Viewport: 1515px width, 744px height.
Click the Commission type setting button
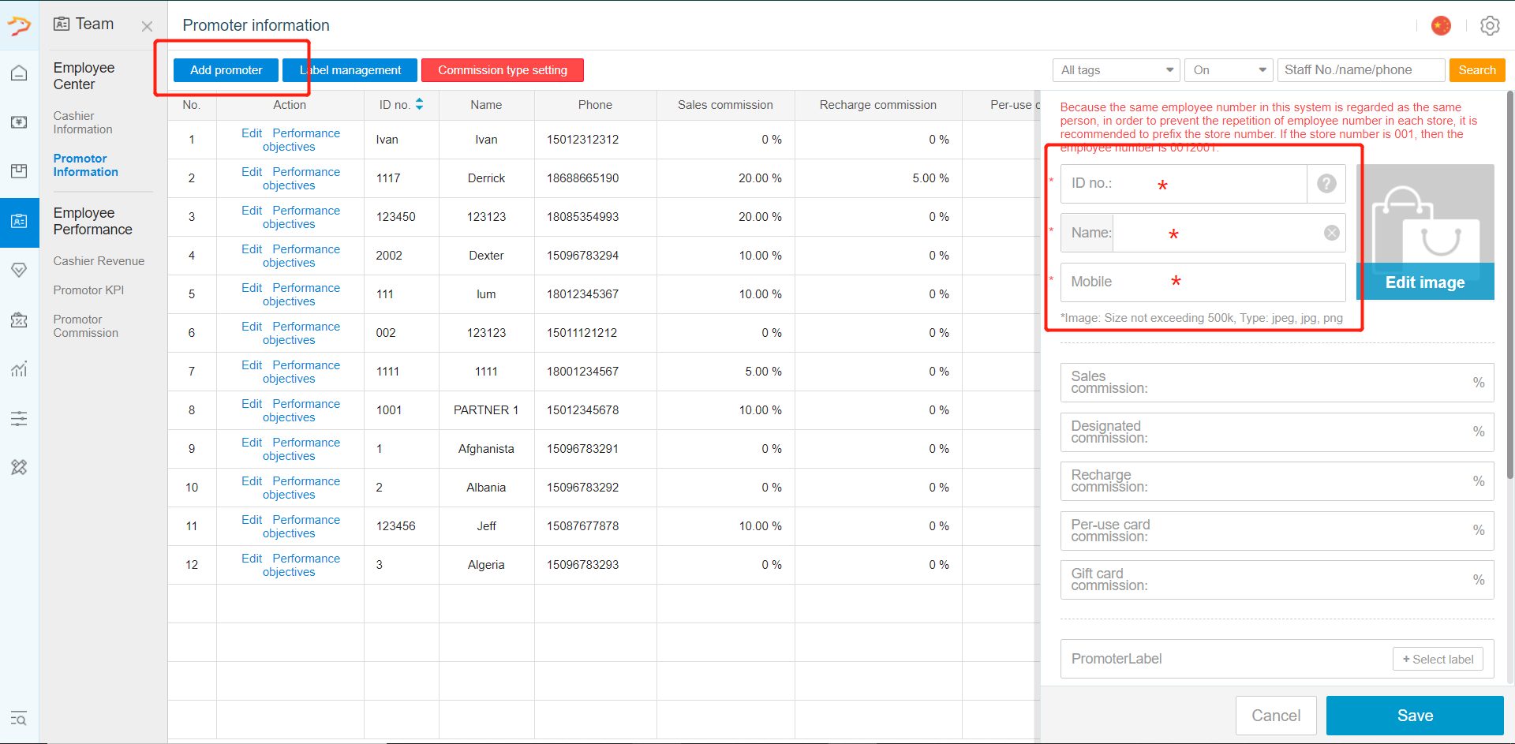pos(503,70)
